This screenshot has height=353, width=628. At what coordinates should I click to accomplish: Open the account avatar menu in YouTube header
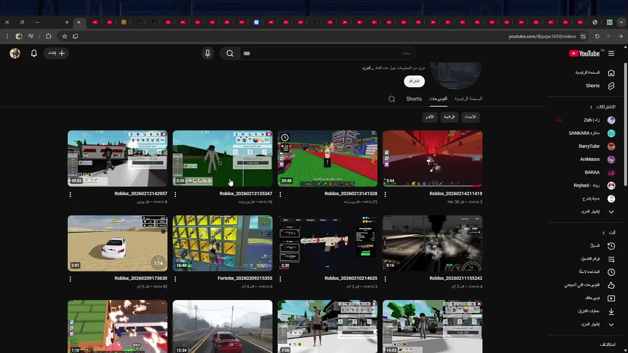[x=15, y=53]
